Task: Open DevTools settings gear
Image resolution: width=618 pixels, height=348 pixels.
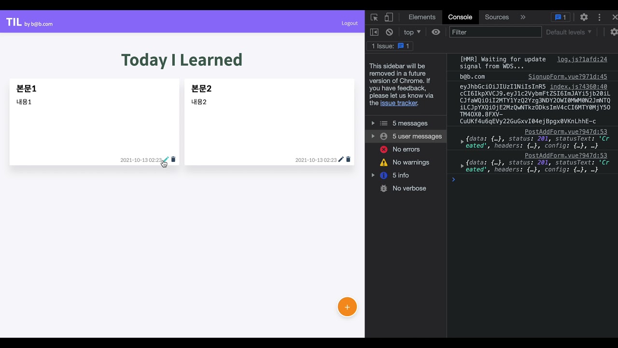Action: coord(584,17)
